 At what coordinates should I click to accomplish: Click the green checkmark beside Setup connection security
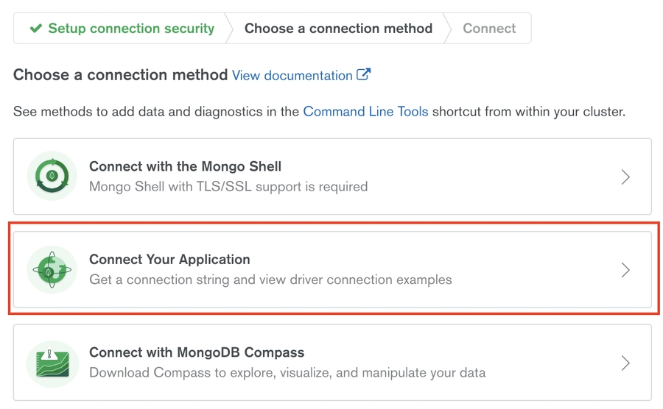click(35, 29)
